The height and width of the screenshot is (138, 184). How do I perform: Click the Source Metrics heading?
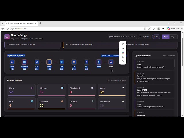click(15, 80)
